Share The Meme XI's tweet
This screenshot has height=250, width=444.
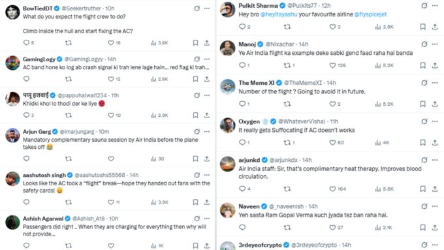pos(435,104)
